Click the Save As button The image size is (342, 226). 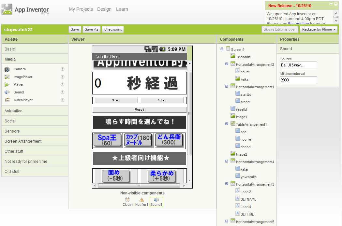[92, 29]
